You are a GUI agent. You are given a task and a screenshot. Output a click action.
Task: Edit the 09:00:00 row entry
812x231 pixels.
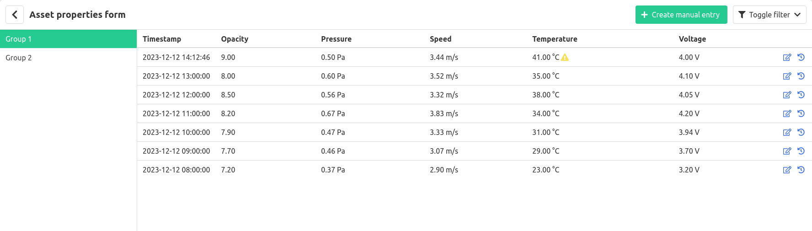pyautogui.click(x=787, y=151)
